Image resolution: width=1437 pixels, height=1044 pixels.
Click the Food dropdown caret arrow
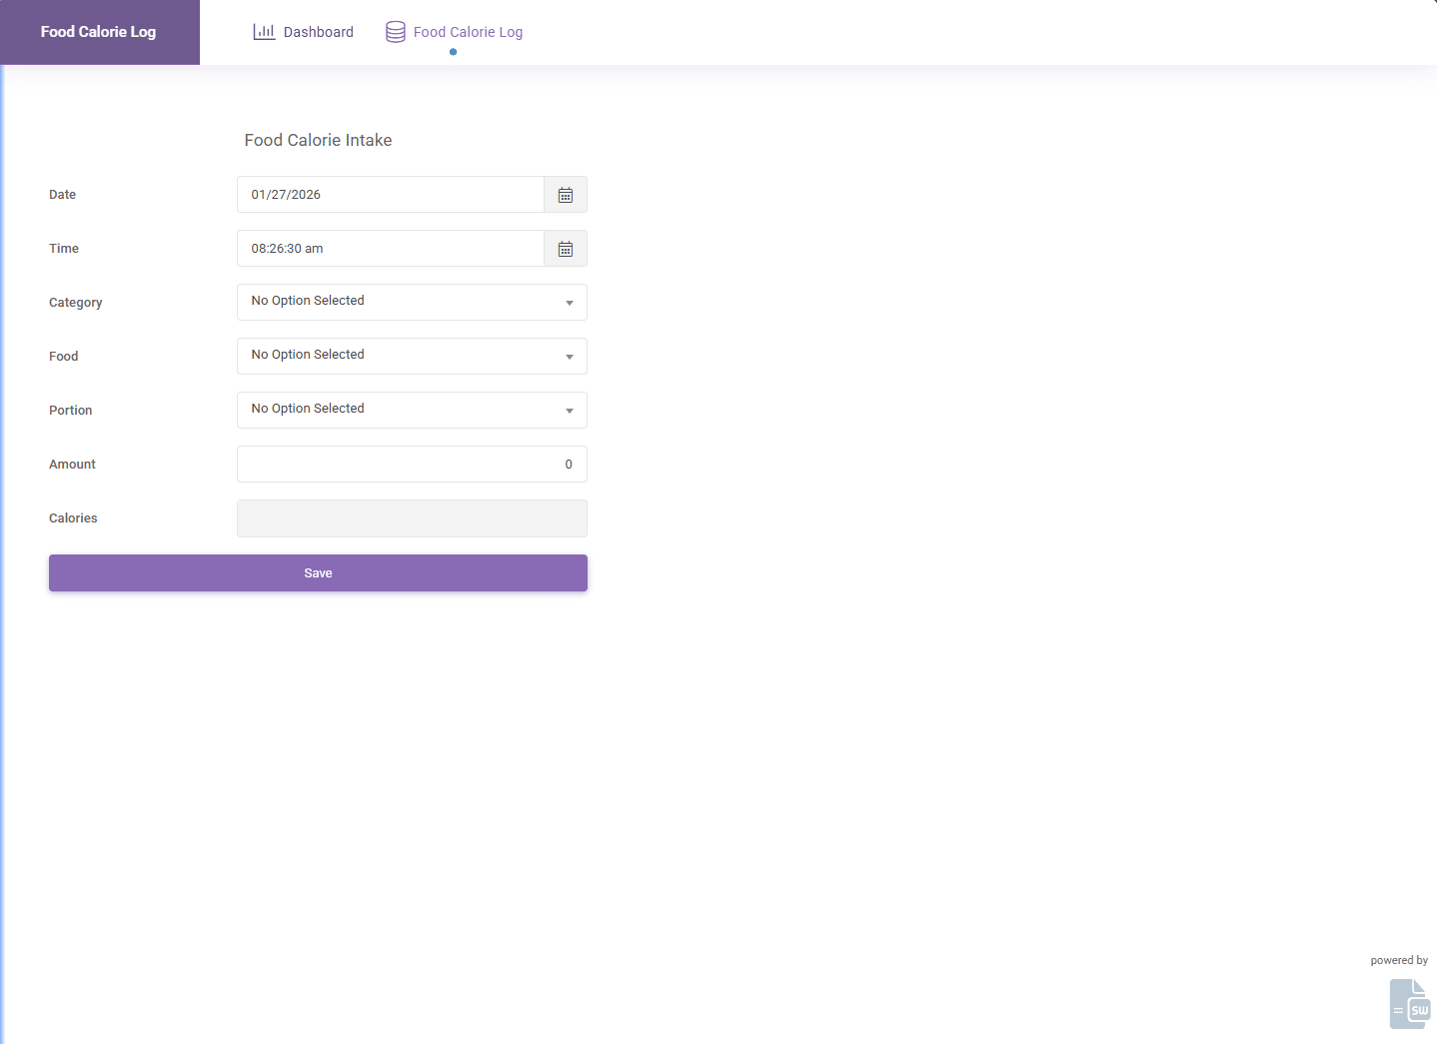[570, 357]
